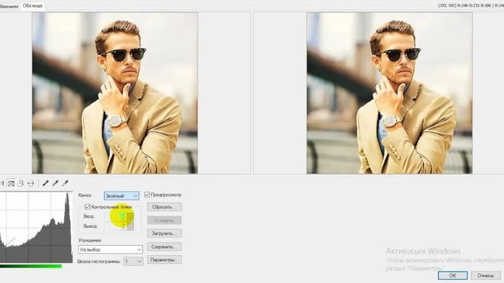Open the Шкала гистограммы dropdown

coord(134,261)
